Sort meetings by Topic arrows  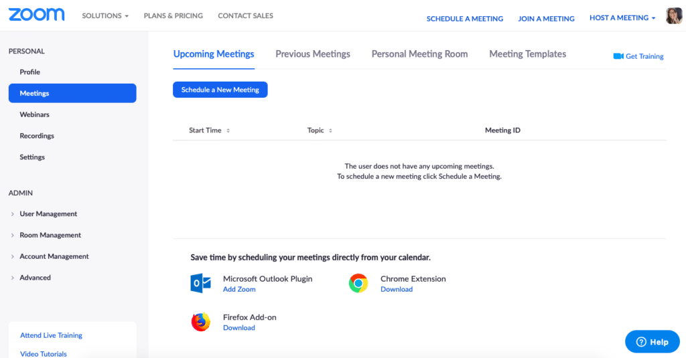330,130
